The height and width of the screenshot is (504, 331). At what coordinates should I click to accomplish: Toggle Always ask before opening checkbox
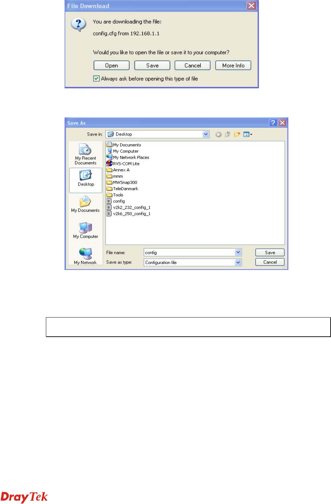tap(97, 79)
